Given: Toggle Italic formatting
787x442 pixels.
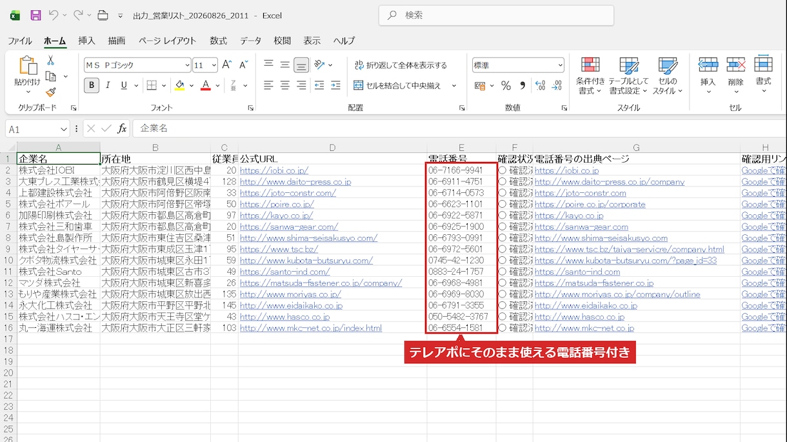Looking at the screenshot, I should click(x=108, y=85).
